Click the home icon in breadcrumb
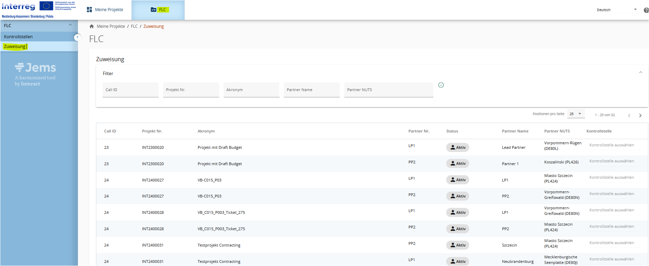Image resolution: width=649 pixels, height=266 pixels. pyautogui.click(x=91, y=26)
